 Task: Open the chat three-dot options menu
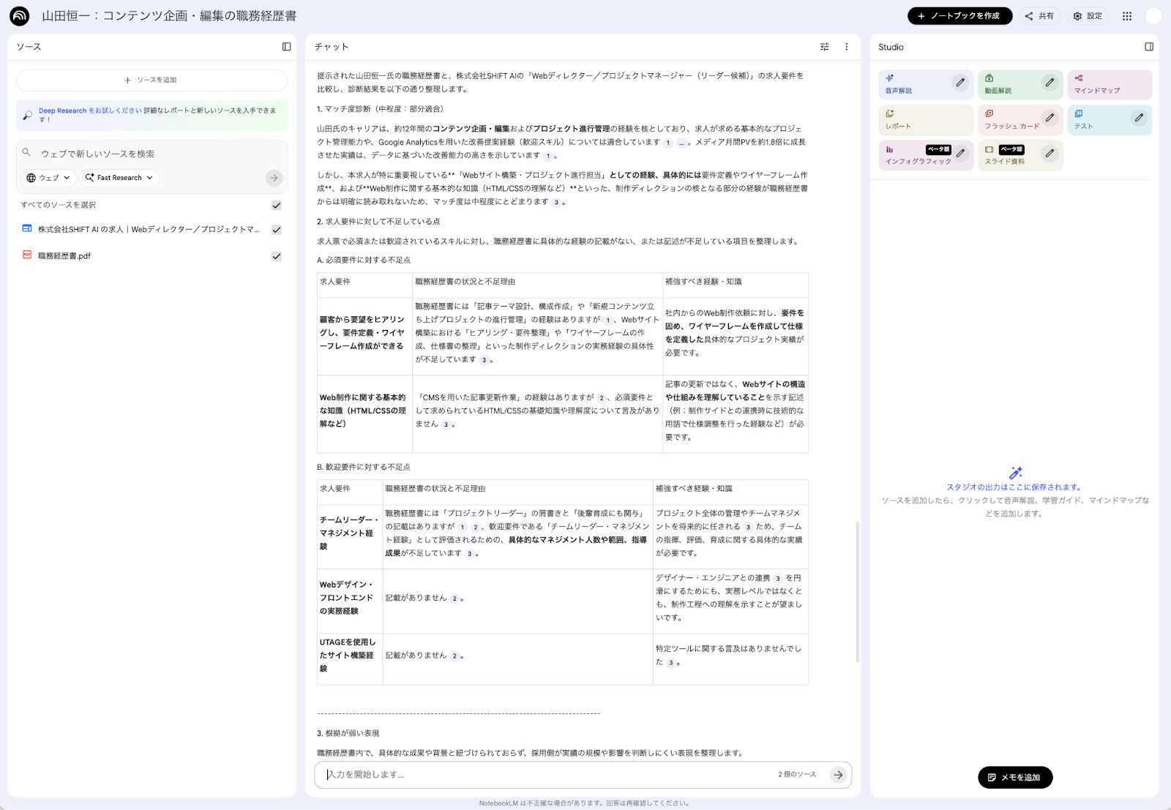846,46
